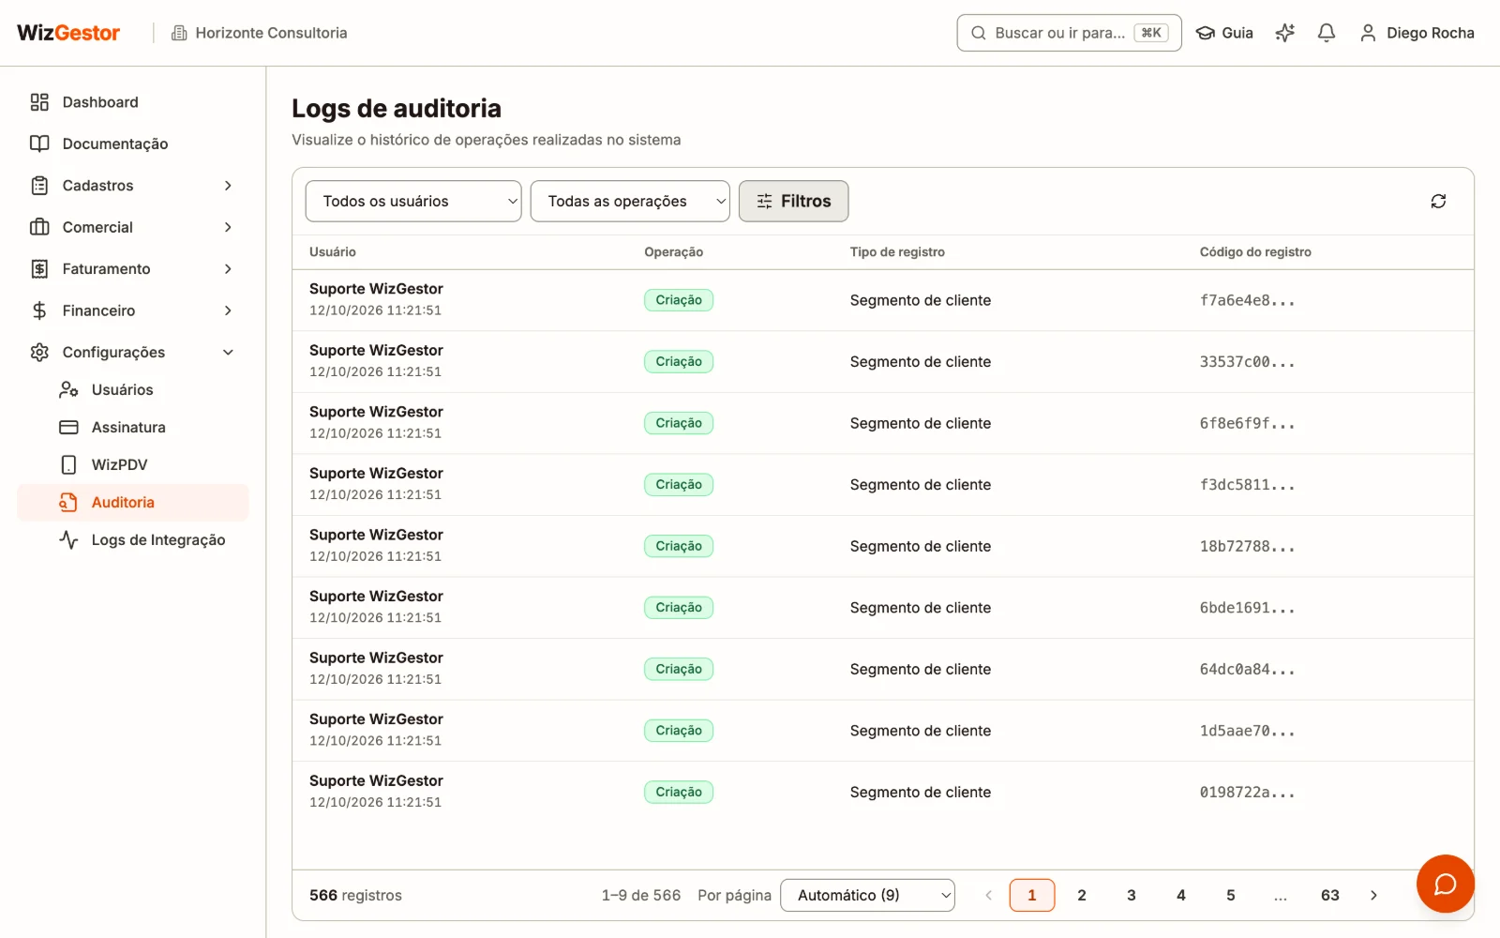This screenshot has width=1500, height=938.
Task: Click the Buscar ou ir para search field
Action: coord(1069,33)
